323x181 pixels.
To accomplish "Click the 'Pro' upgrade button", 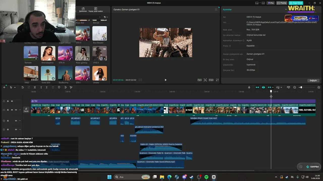I will click(271, 3).
